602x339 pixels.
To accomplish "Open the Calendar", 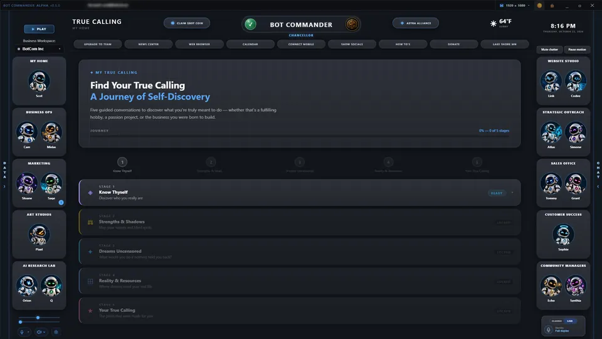I will (250, 44).
